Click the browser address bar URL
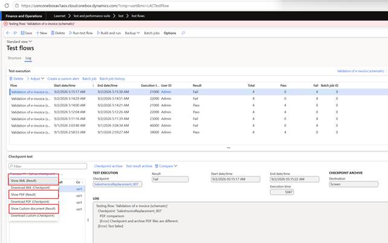388x243 pixels. click(x=95, y=5)
